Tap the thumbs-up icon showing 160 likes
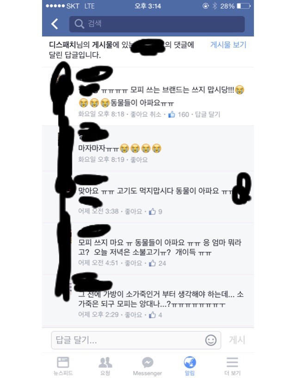 (172, 114)
